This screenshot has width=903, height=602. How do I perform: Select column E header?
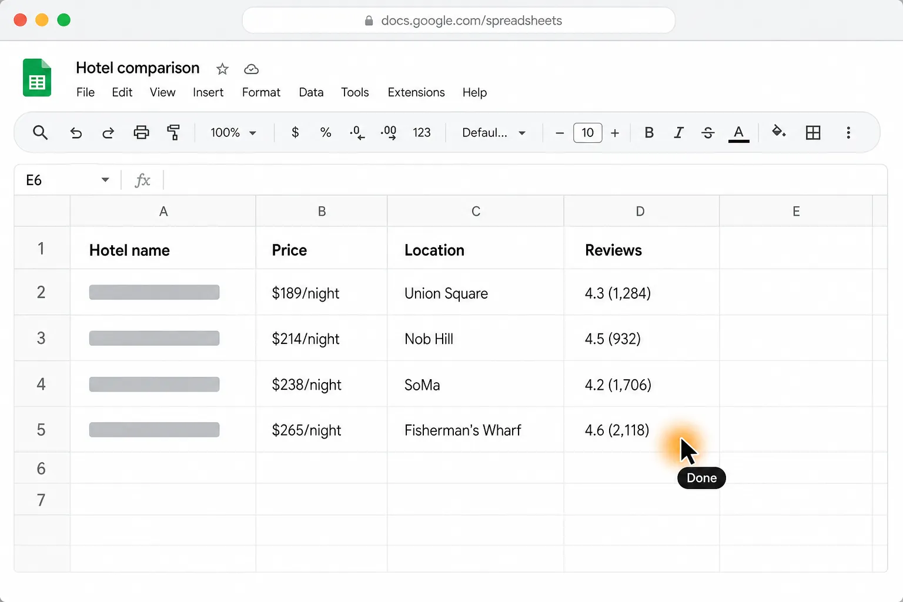click(796, 211)
